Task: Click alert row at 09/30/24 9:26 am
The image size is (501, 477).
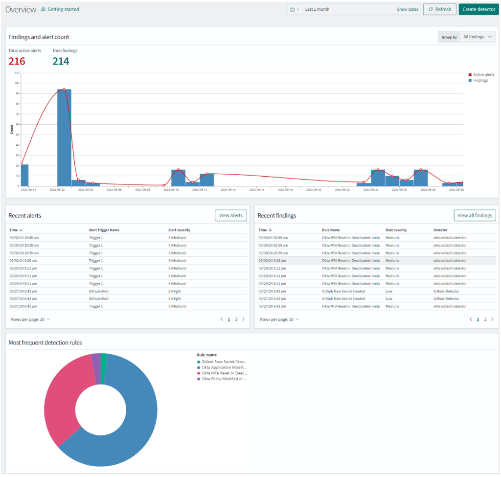Action: (128, 261)
